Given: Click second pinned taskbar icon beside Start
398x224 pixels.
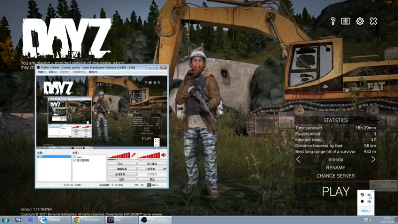Looking at the screenshot, I should click(18, 220).
